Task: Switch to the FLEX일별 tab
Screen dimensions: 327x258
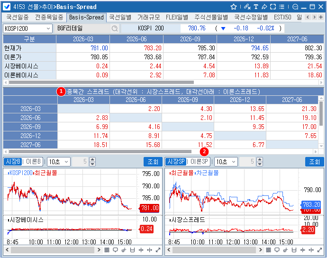Action: coord(177,17)
